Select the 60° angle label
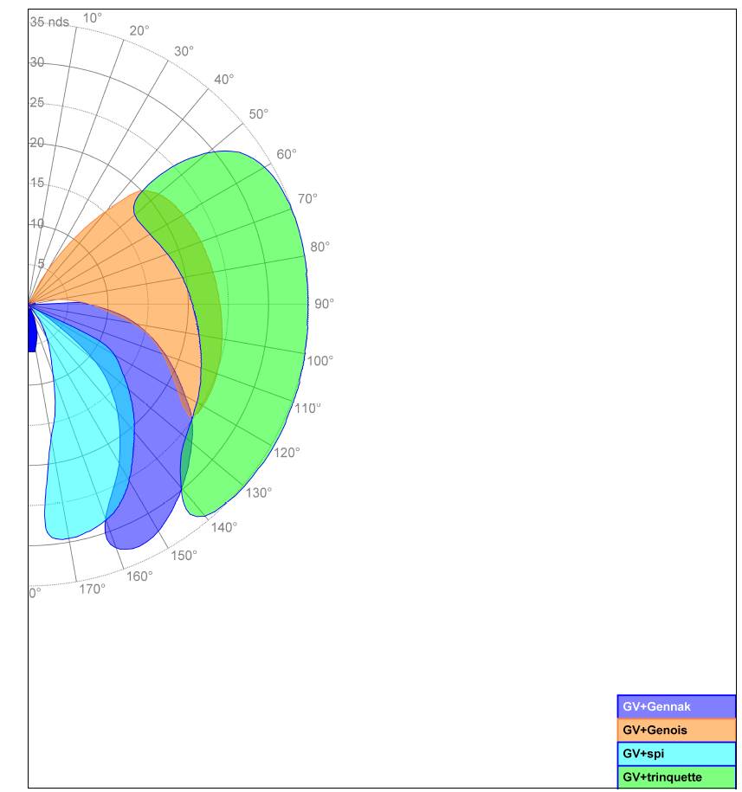 287,154
